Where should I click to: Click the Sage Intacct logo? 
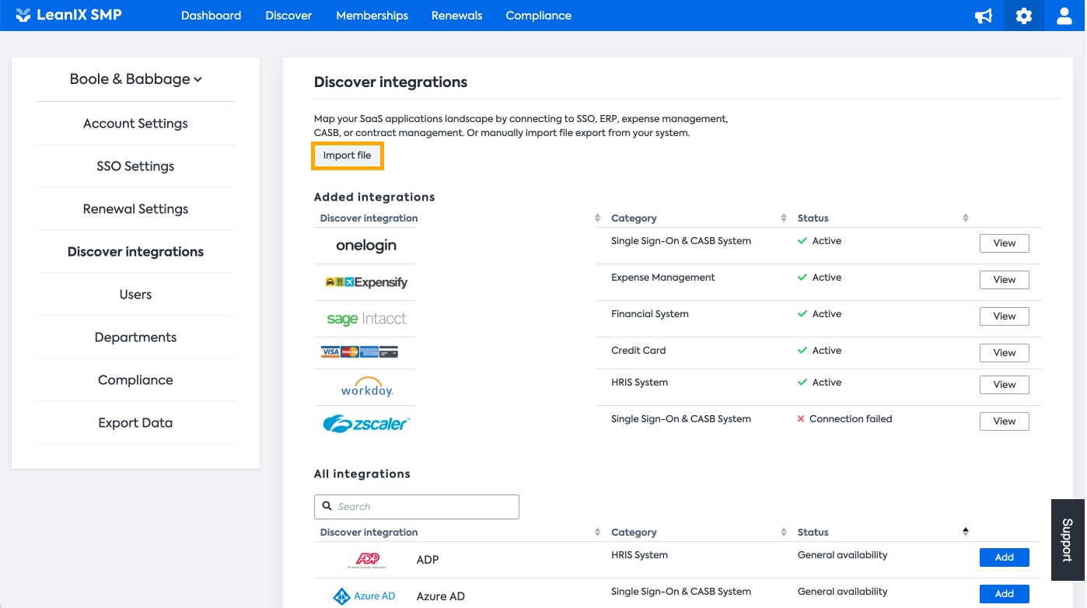click(366, 319)
